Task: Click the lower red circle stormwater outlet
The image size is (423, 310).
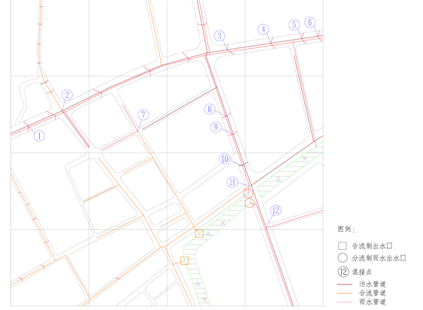Action: (x=249, y=203)
